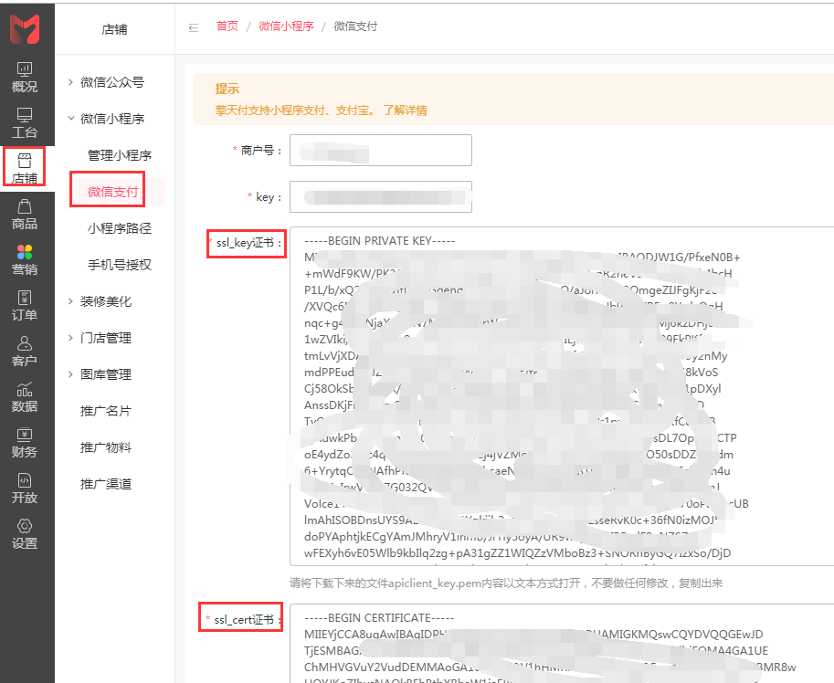Open the 开放 open platform sidebar icon
The image size is (834, 683).
point(25,489)
